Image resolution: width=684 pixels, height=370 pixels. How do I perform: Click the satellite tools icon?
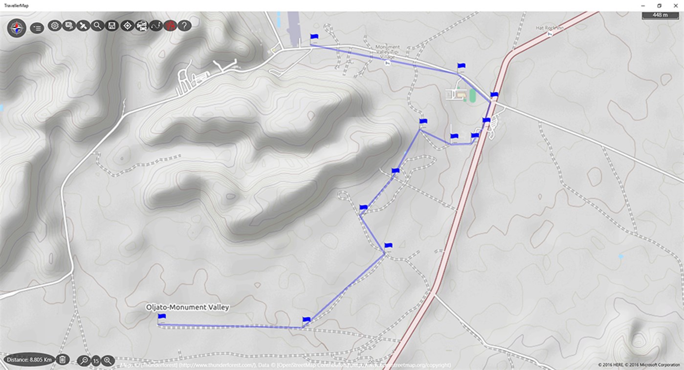[x=83, y=25]
